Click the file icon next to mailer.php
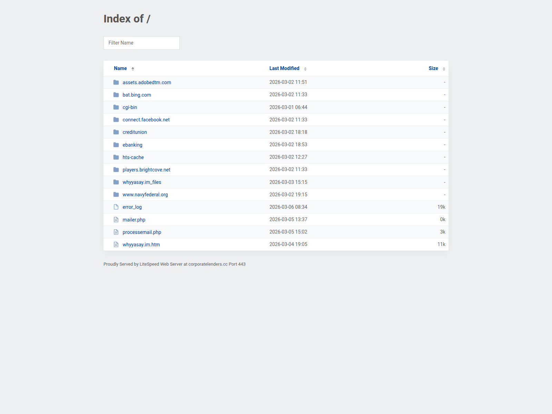The image size is (552, 414). point(116,219)
